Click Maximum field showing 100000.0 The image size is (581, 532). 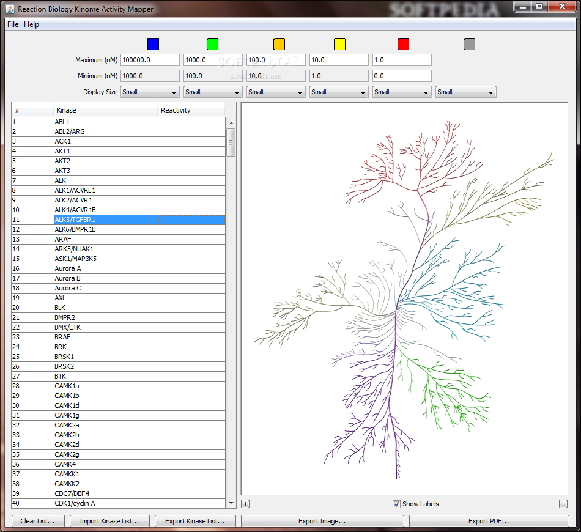(150, 60)
